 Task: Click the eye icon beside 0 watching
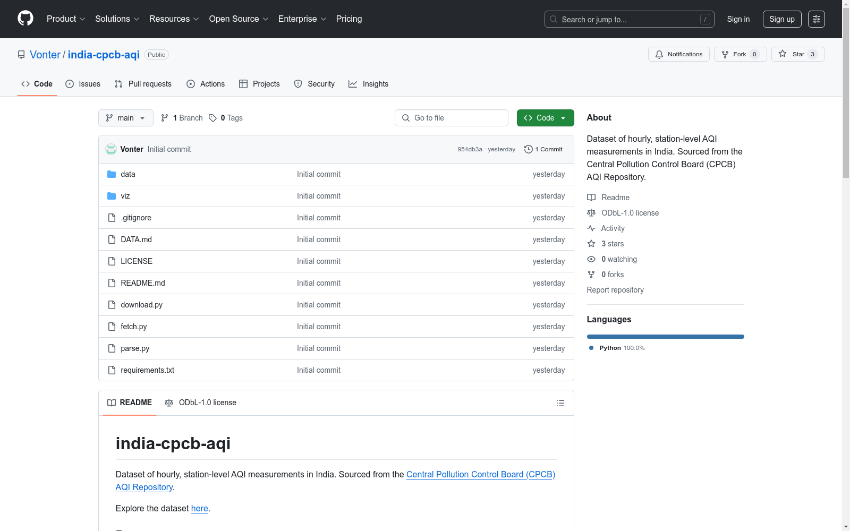(x=591, y=259)
